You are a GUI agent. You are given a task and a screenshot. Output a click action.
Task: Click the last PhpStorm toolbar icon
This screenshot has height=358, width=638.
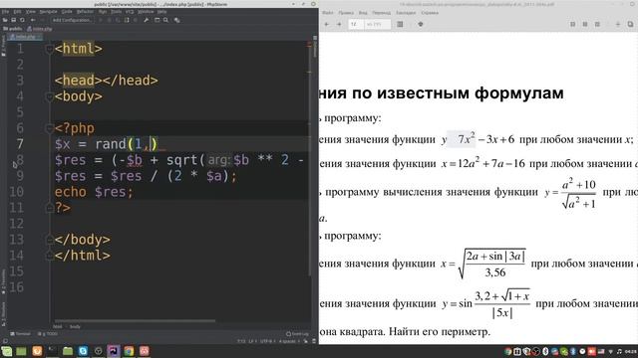[x=177, y=20]
